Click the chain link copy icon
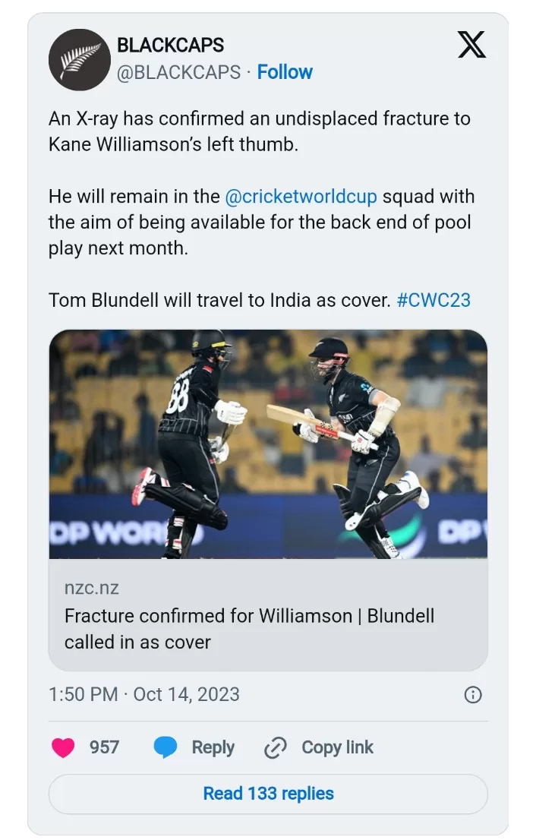The image size is (536, 840). coord(276,748)
